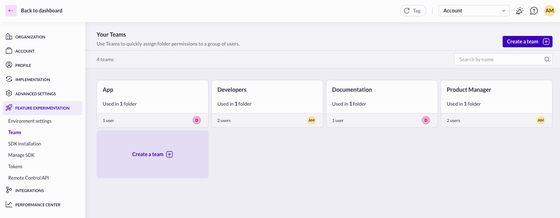Click the D avatar on App card
Screen dimensions: 560x218
(x=196, y=120)
